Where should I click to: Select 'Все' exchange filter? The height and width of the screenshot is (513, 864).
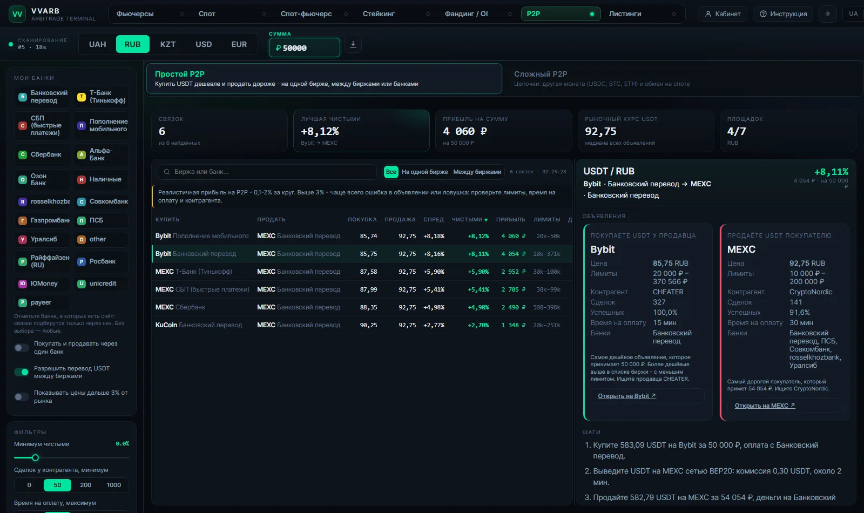point(391,172)
